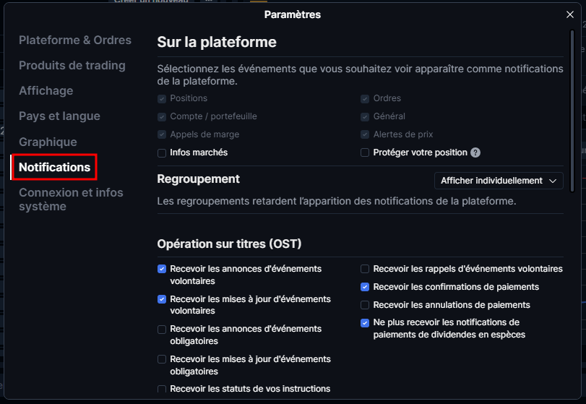Enable Recevoir les annonces d'événements obligatoires
This screenshot has height=404, width=586.
pos(162,330)
